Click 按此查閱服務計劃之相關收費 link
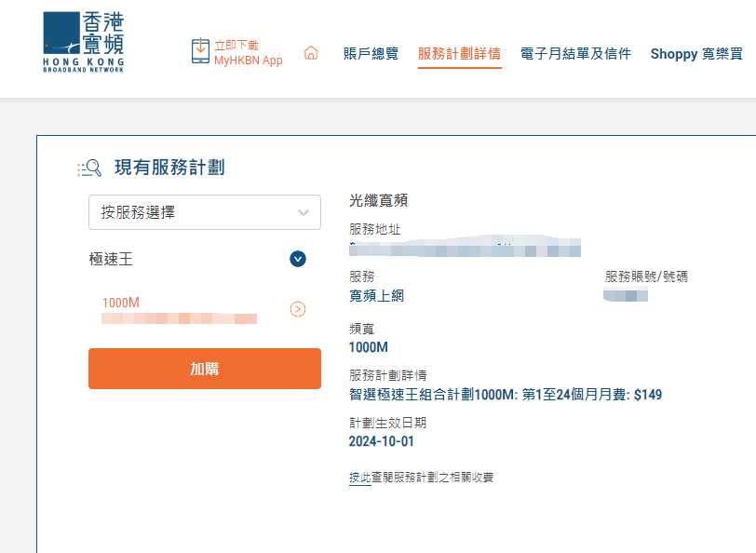 click(421, 478)
